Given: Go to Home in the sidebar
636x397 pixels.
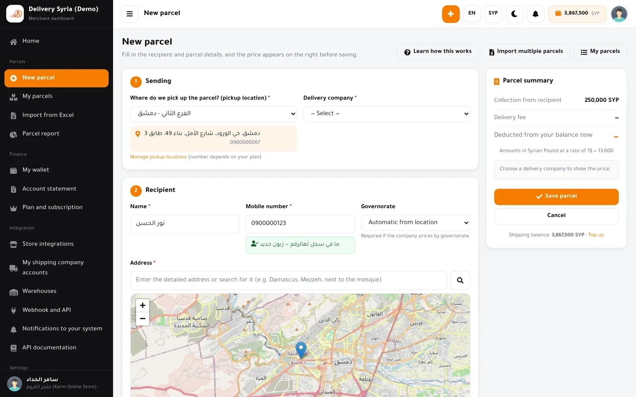Looking at the screenshot, I should pyautogui.click(x=57, y=41).
